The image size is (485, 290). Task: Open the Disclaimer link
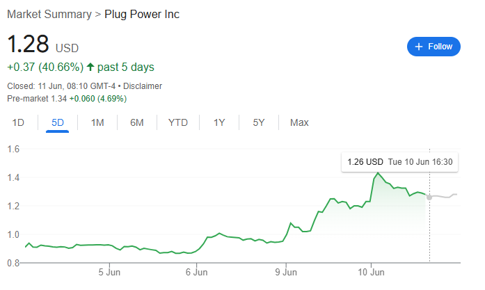pyautogui.click(x=143, y=86)
